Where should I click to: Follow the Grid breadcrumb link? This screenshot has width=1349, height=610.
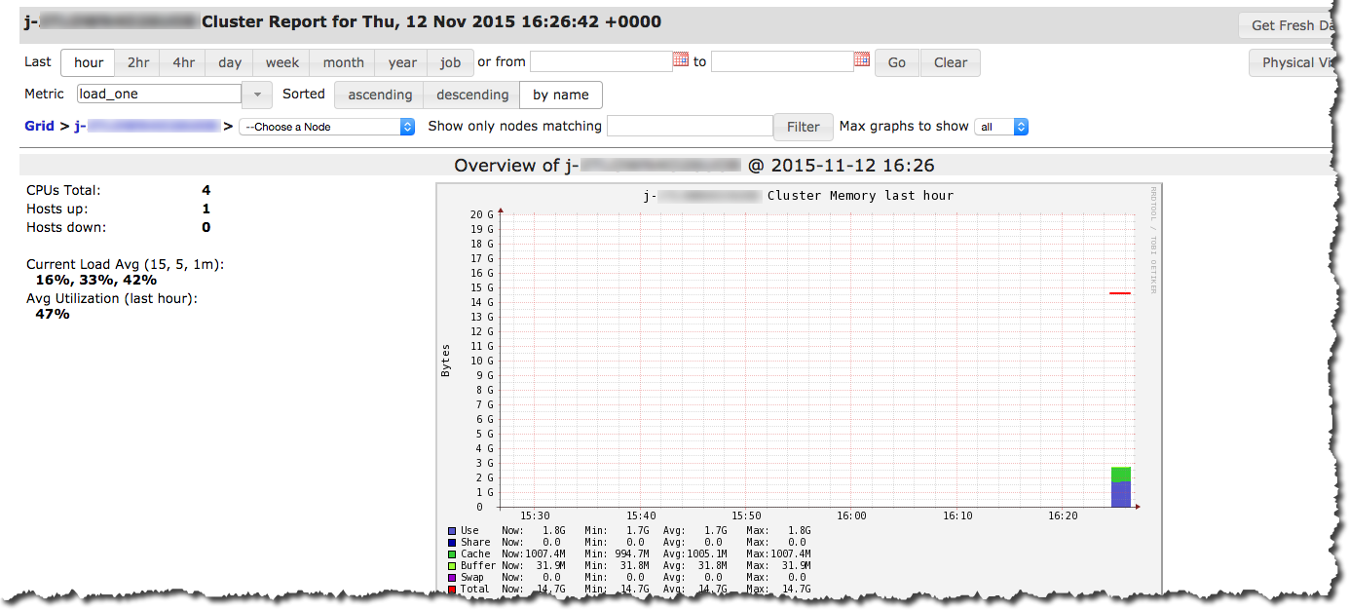pos(39,126)
